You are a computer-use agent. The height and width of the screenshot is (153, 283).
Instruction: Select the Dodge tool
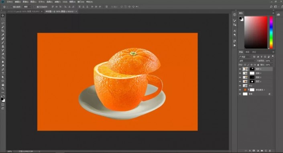[x=3, y=66]
